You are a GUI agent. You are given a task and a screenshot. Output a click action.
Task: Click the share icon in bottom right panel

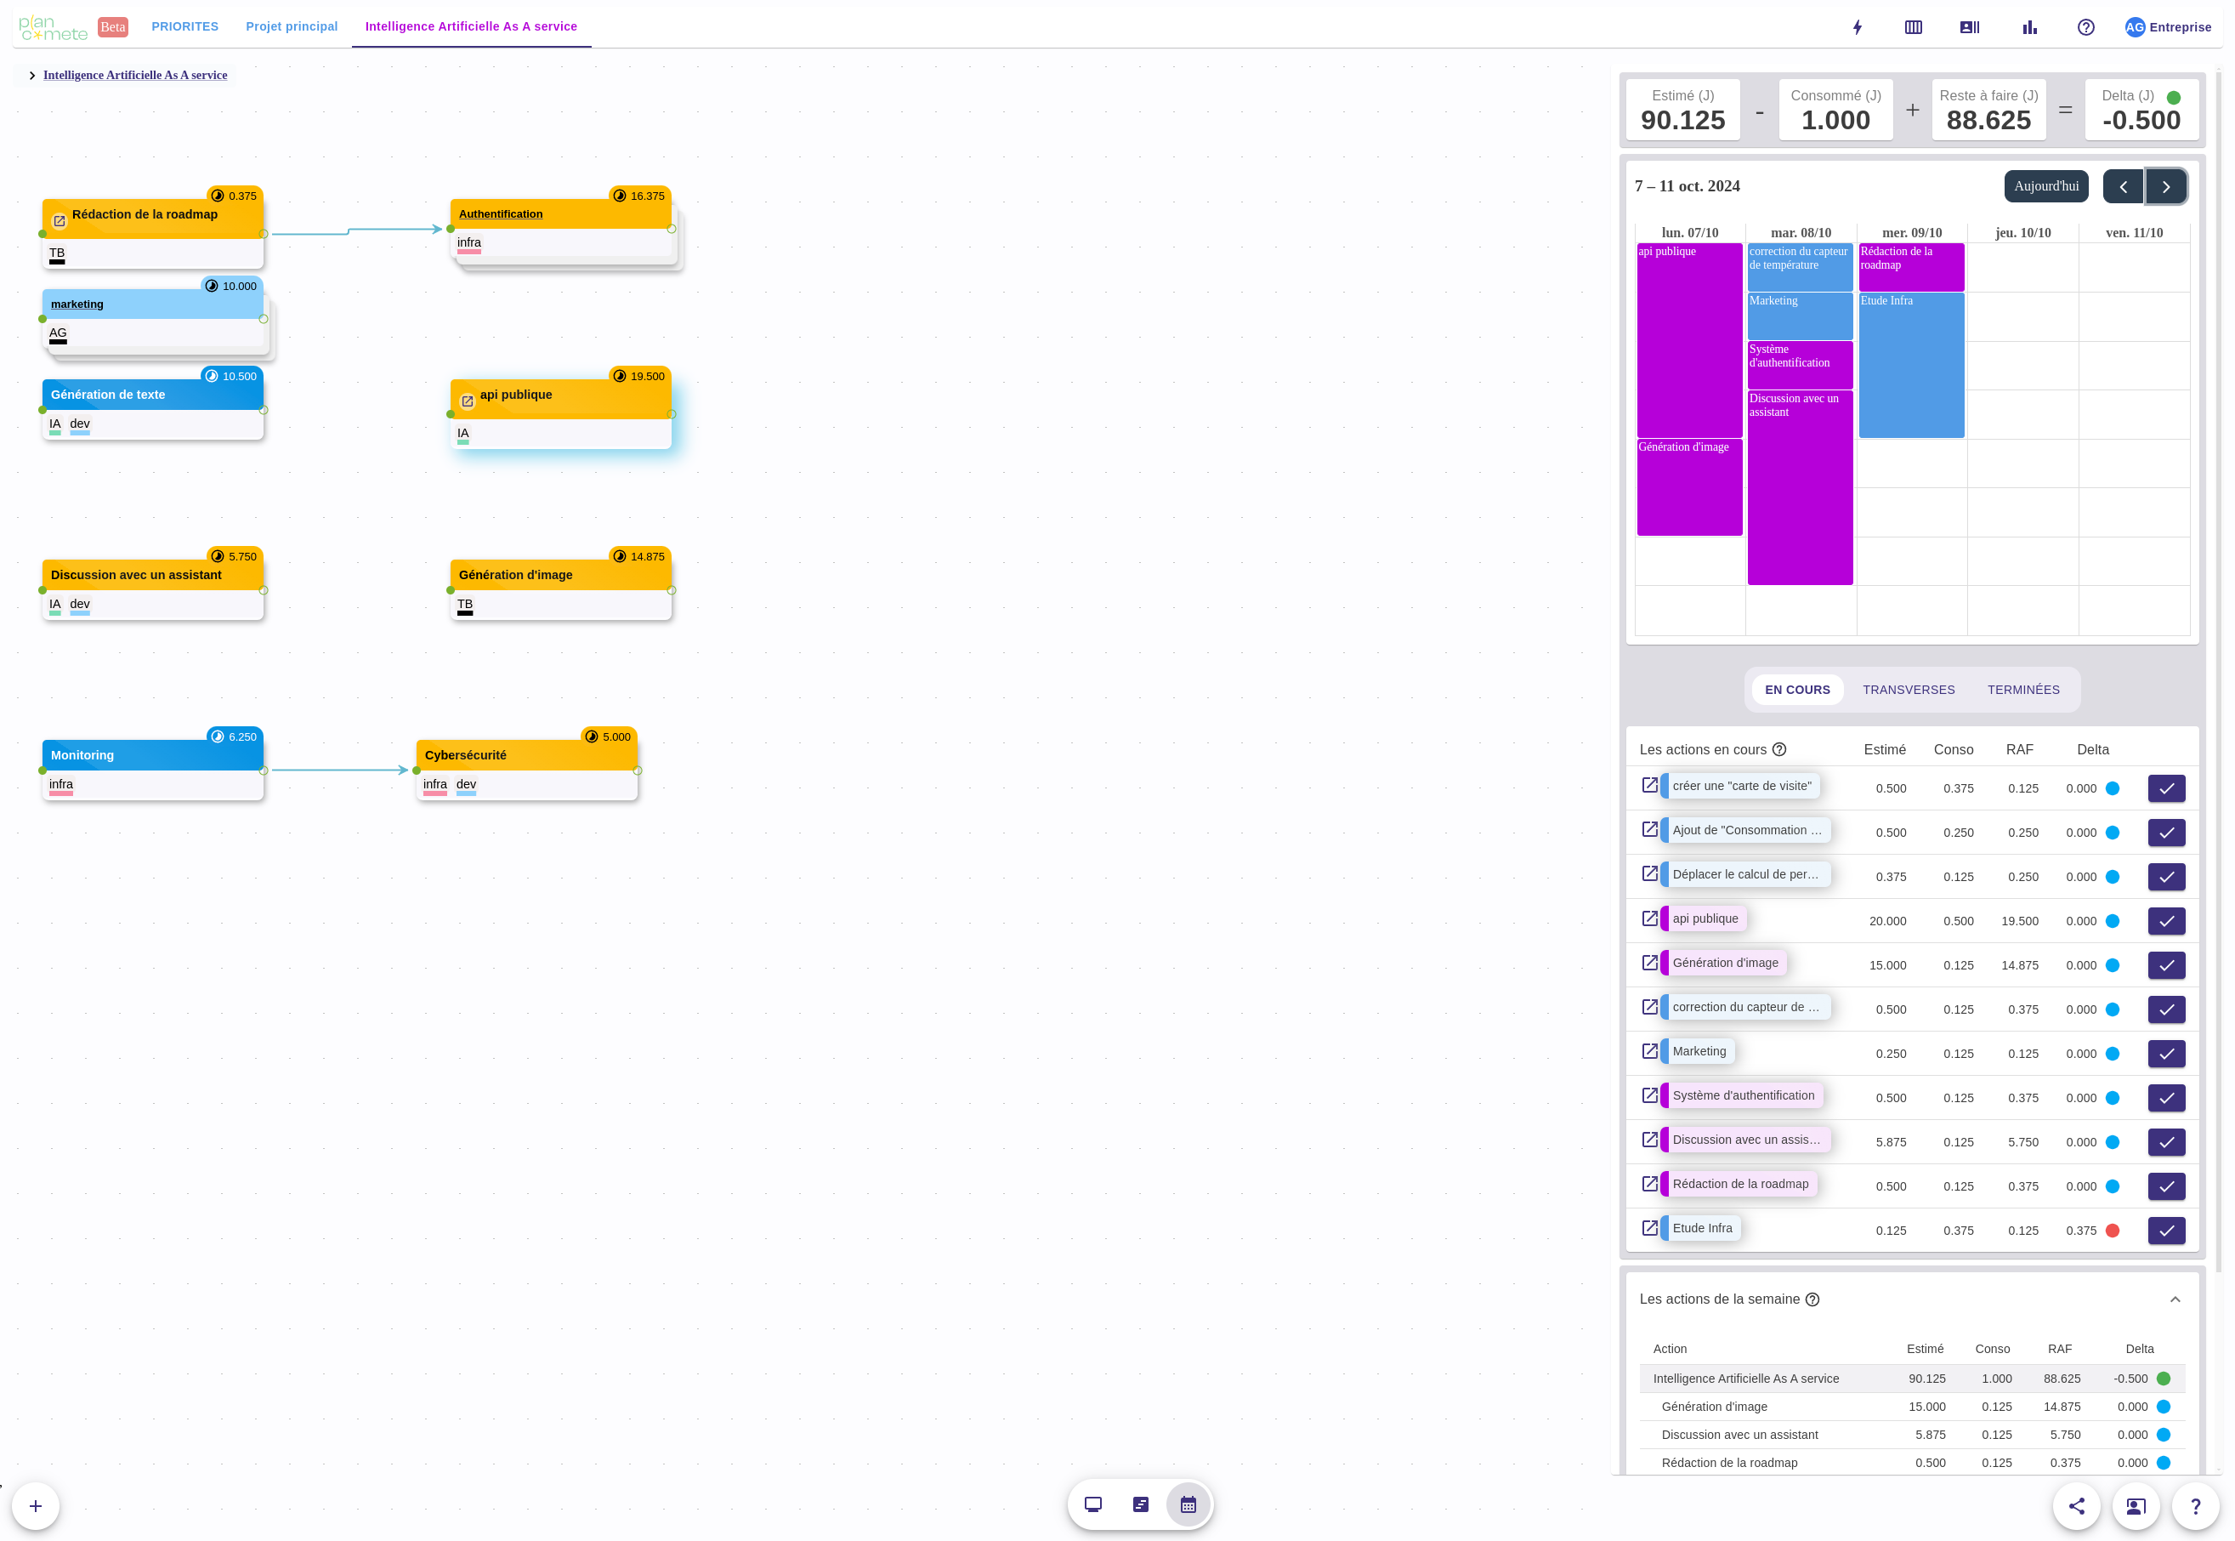[2077, 1505]
